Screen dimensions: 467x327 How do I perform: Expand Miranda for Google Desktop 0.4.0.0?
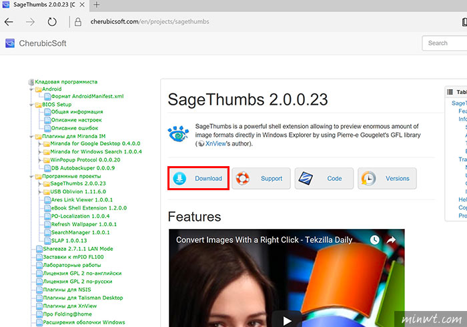(39, 144)
